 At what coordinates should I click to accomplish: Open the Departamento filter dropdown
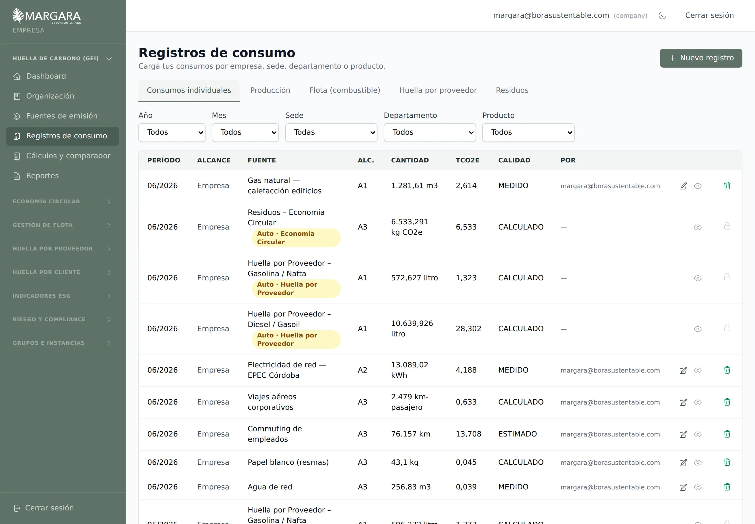click(x=430, y=132)
